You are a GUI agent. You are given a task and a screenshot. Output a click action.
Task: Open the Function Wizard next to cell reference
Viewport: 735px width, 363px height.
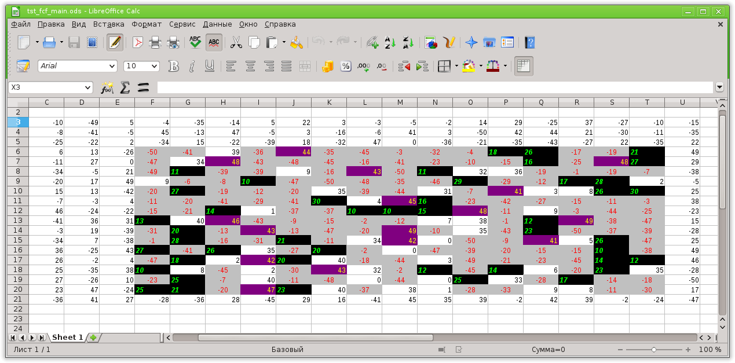click(x=107, y=87)
